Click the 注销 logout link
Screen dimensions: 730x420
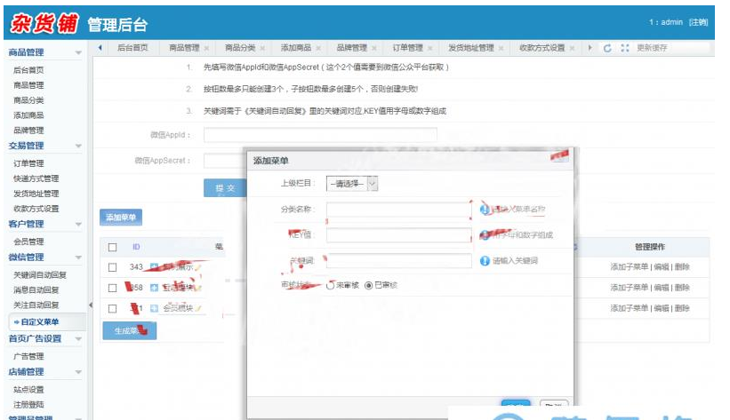point(699,22)
